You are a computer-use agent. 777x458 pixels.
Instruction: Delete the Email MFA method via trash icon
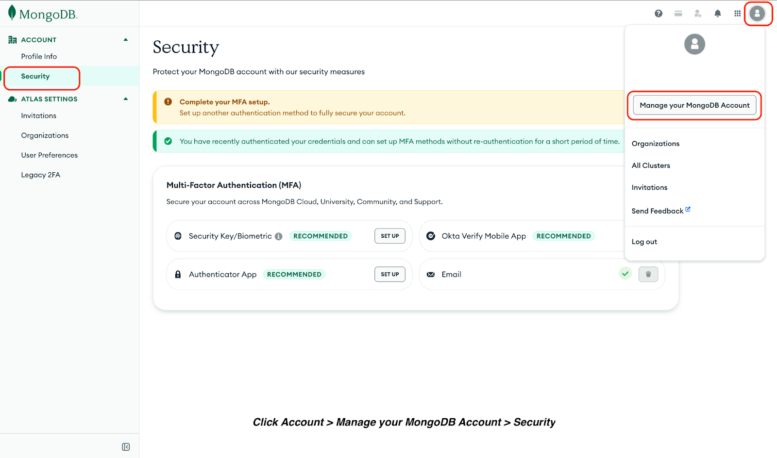[x=648, y=274]
